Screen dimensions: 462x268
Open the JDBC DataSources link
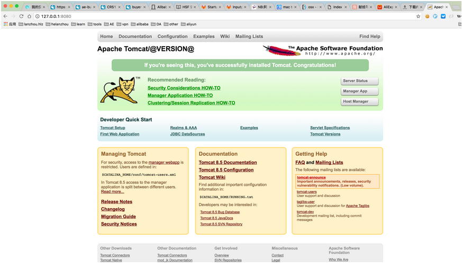coord(187,134)
